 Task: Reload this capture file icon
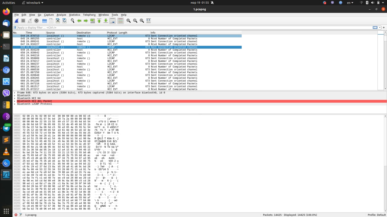(x=64, y=21)
